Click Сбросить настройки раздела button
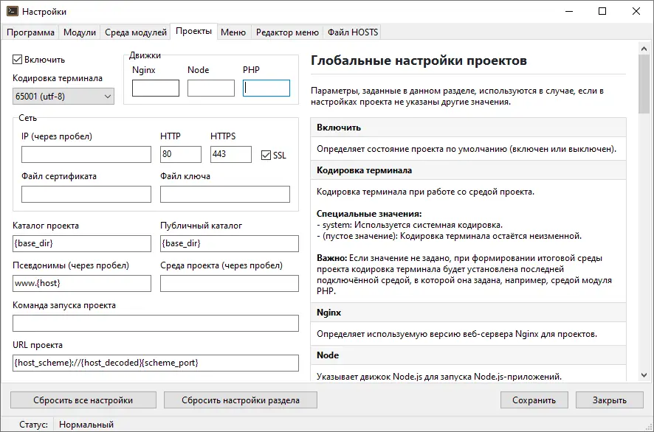 coord(241,400)
